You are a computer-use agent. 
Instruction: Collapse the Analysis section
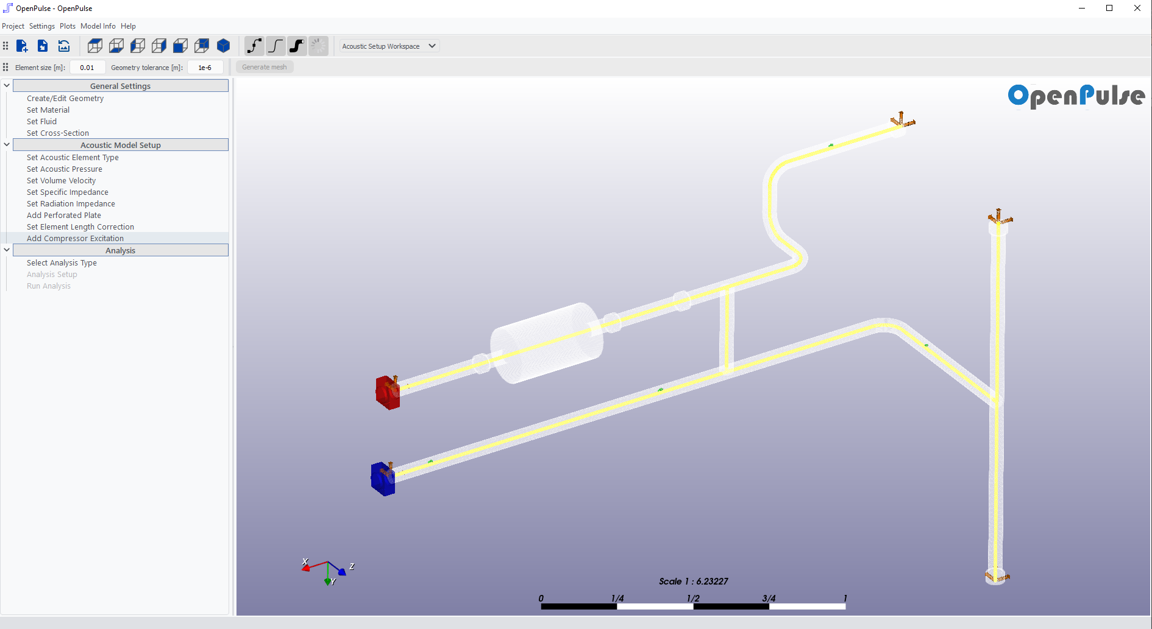click(x=6, y=250)
